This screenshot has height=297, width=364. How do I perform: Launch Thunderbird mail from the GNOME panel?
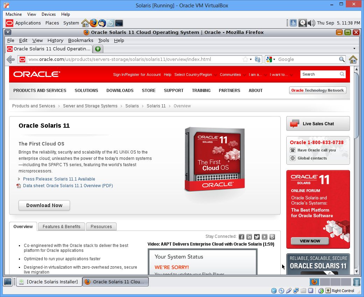tap(102, 23)
